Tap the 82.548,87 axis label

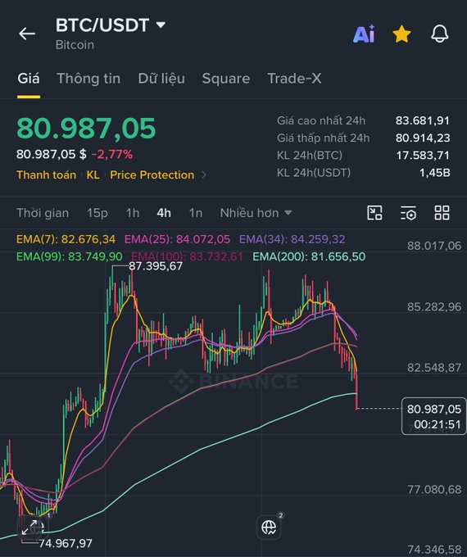(x=434, y=367)
